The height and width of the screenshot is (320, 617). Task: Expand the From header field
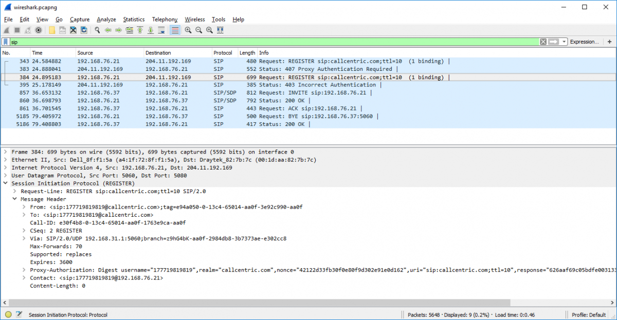pos(25,207)
